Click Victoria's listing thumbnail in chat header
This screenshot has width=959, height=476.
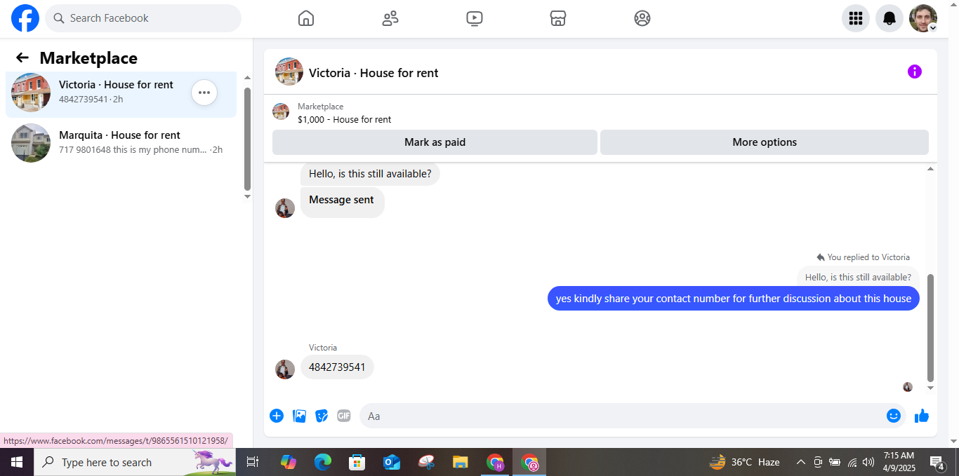pyautogui.click(x=289, y=72)
